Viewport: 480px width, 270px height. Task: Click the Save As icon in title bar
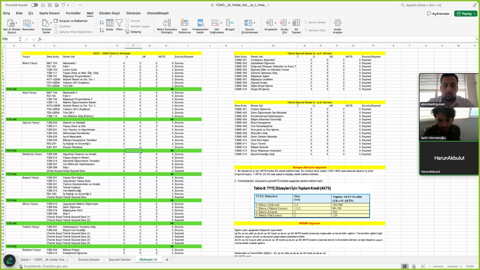point(57,5)
